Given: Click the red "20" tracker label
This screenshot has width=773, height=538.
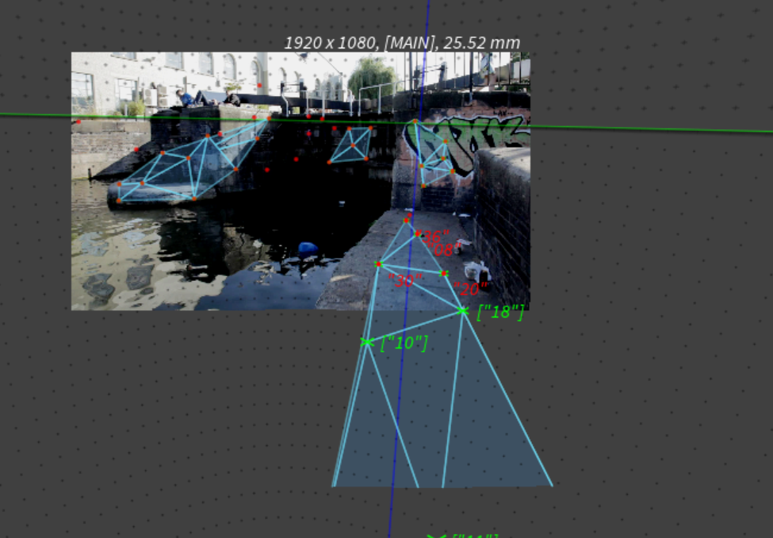Looking at the screenshot, I should [x=470, y=288].
